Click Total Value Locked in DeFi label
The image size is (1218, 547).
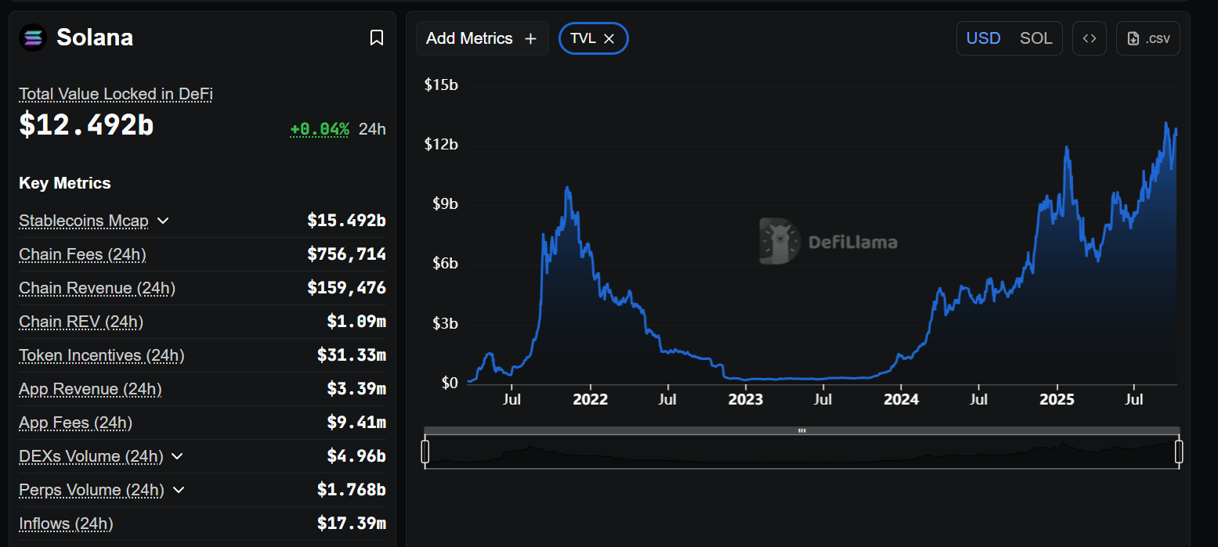point(116,94)
